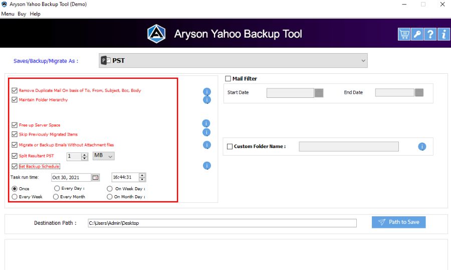Toggle Maintain Folder Hierarchy checkbox
The height and width of the screenshot is (270, 451).
click(15, 100)
